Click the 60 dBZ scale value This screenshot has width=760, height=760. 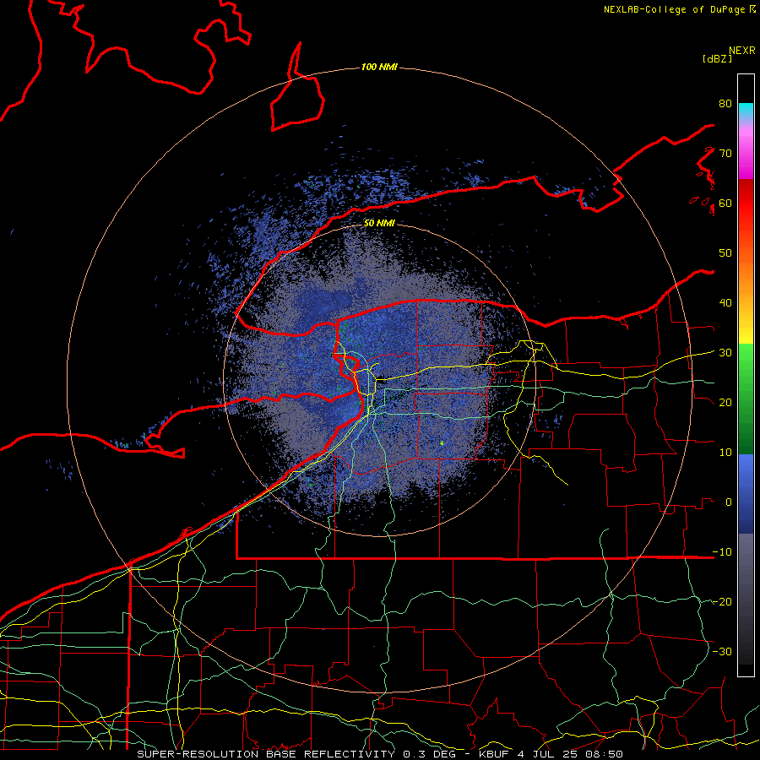click(x=725, y=203)
